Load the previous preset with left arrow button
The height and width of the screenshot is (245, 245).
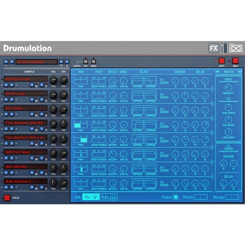(6, 62)
